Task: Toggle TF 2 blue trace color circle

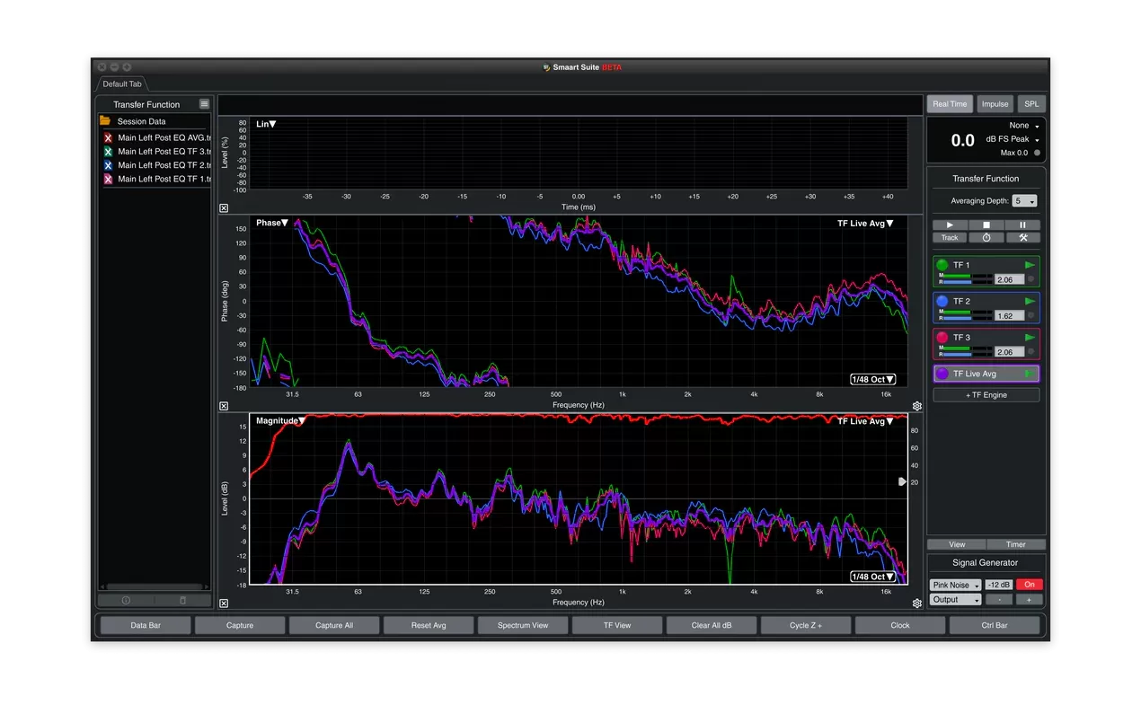Action: 942,301
